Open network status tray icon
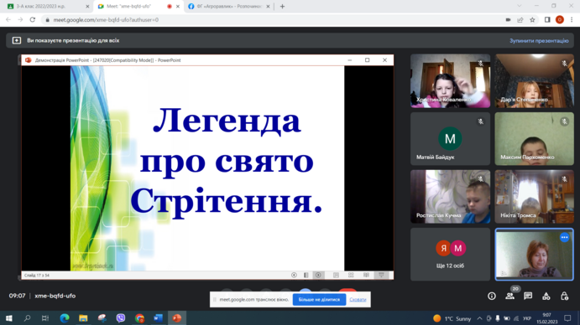 pos(516,318)
